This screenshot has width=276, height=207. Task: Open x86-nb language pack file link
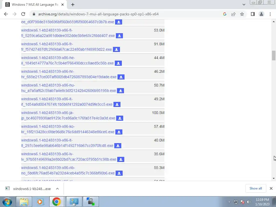[68, 170]
